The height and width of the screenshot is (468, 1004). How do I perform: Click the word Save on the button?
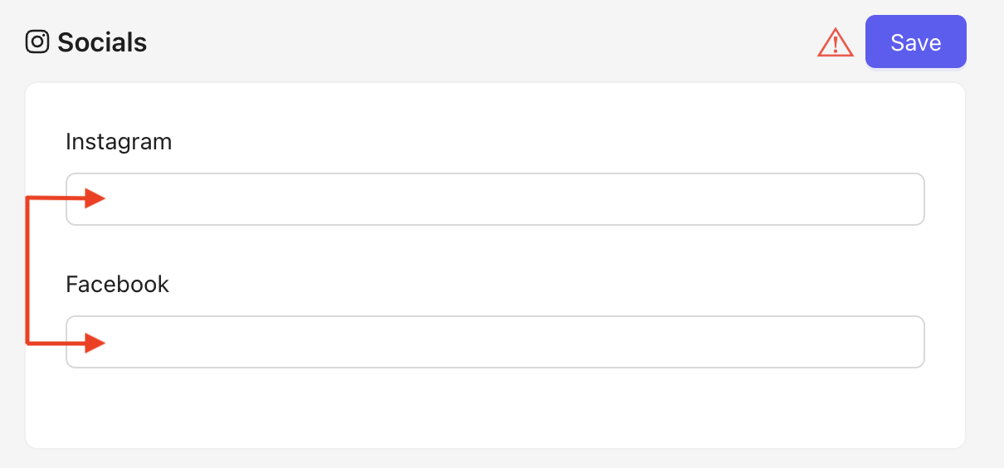point(915,42)
